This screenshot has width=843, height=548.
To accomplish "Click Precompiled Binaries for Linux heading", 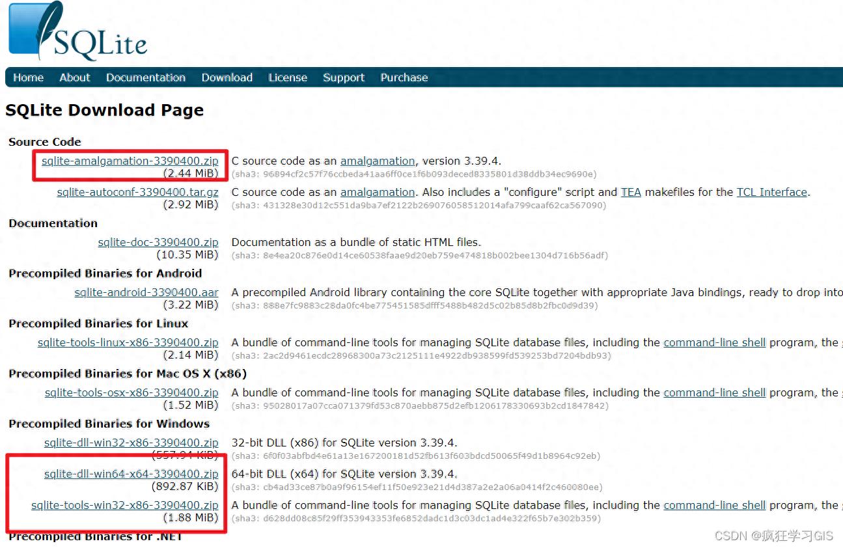I will click(98, 323).
